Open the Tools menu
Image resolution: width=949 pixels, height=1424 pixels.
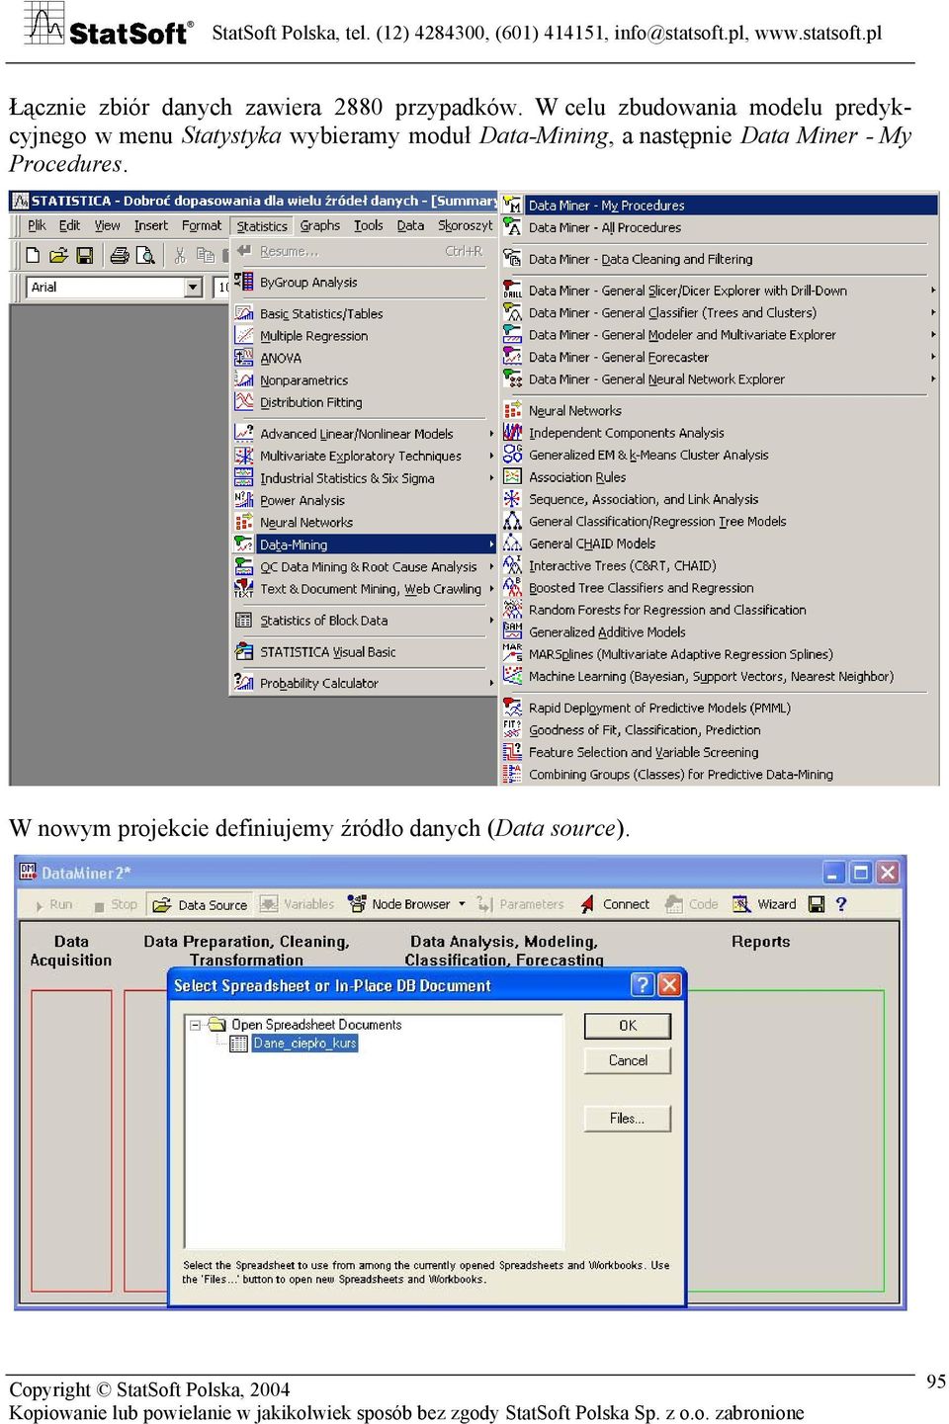[369, 225]
